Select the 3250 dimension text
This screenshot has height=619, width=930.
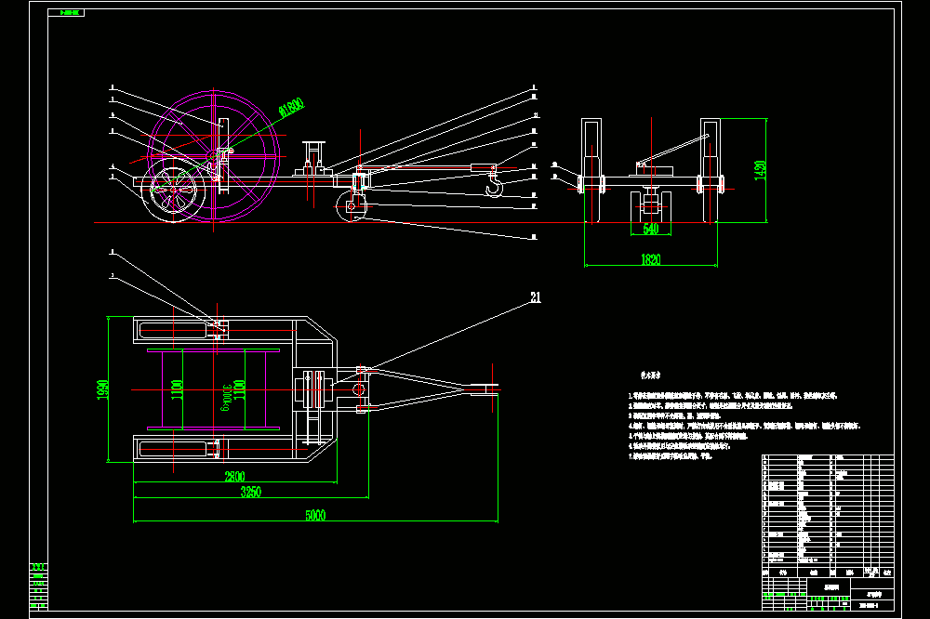tap(250, 492)
